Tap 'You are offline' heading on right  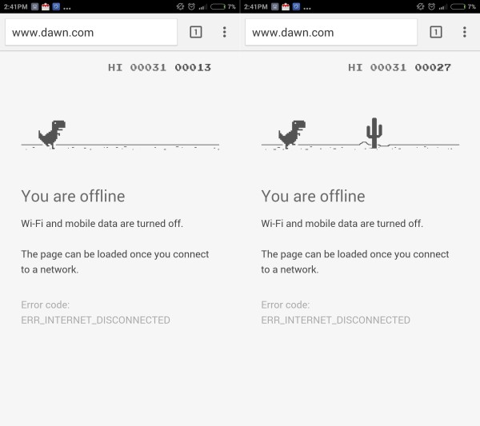(313, 196)
